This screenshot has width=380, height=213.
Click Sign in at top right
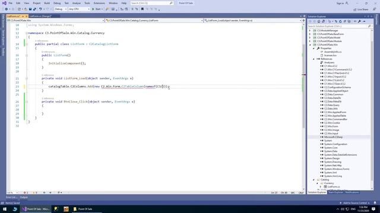[340, 3]
